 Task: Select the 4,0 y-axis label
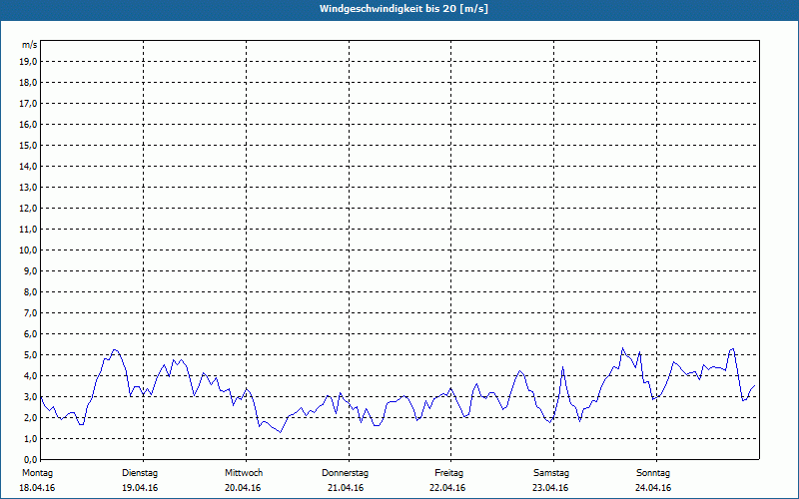pos(30,376)
